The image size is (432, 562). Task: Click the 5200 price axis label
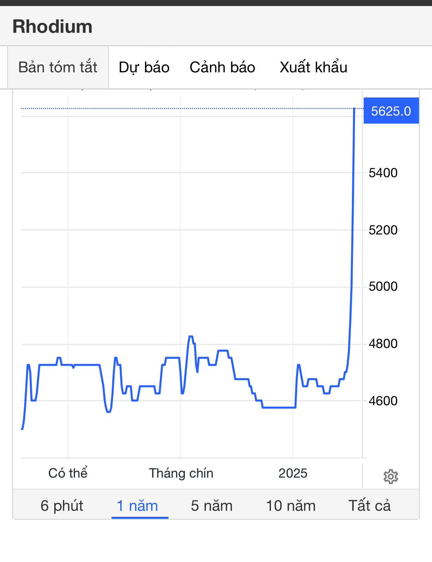pyautogui.click(x=383, y=230)
